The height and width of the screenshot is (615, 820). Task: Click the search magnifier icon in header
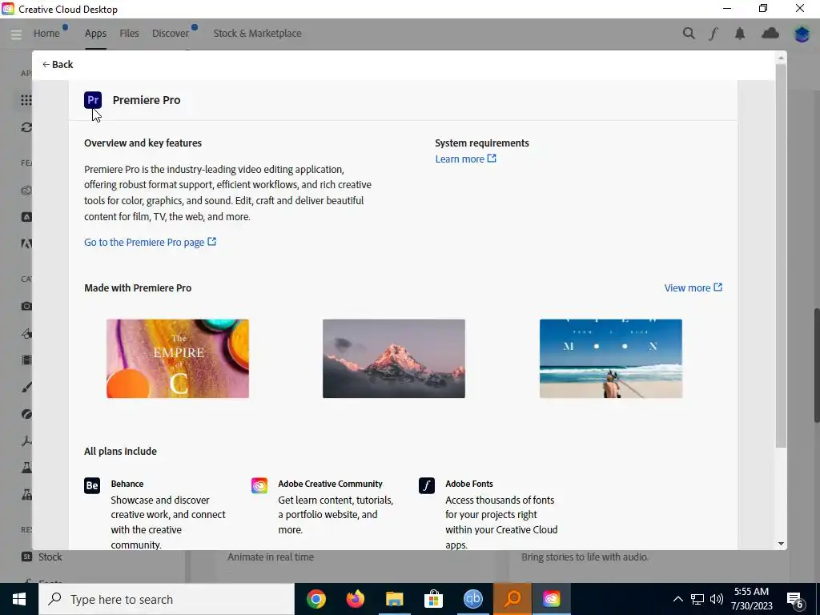(x=689, y=34)
